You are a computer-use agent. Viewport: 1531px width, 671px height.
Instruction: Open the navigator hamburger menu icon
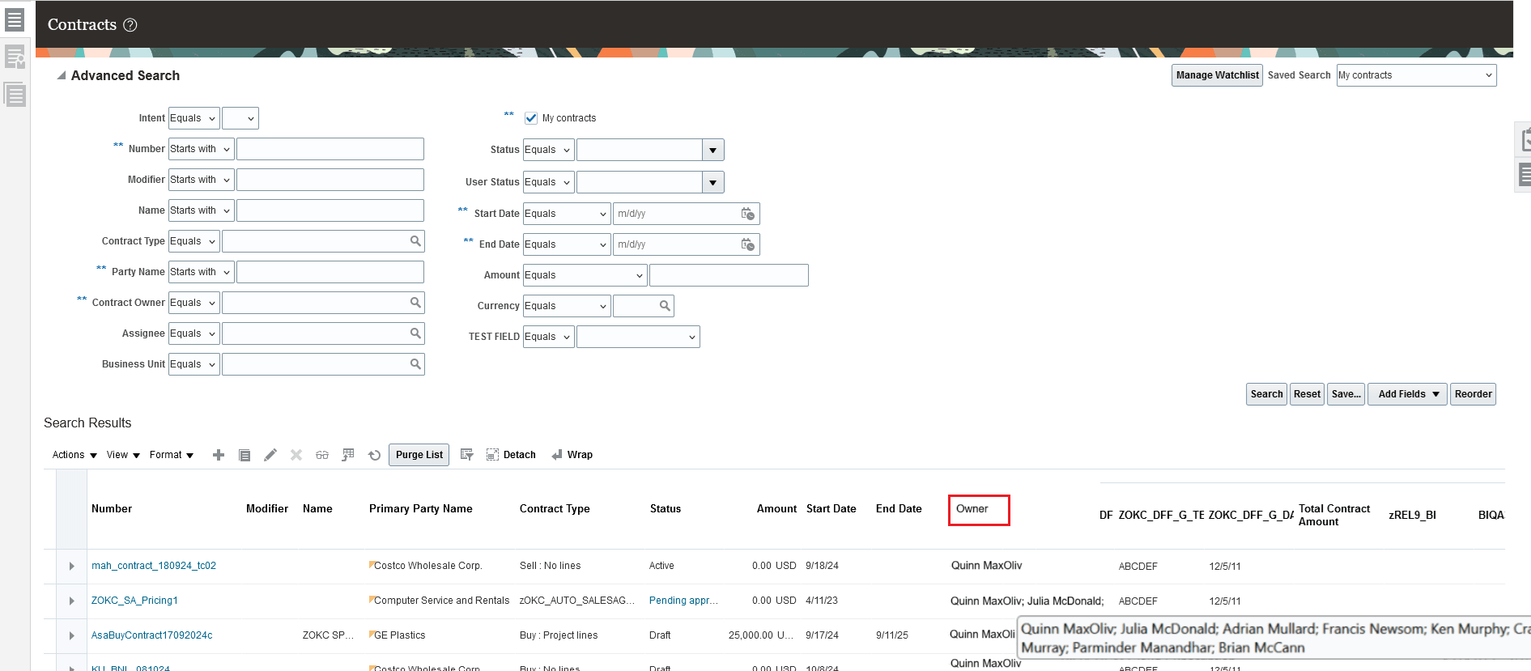click(15, 19)
